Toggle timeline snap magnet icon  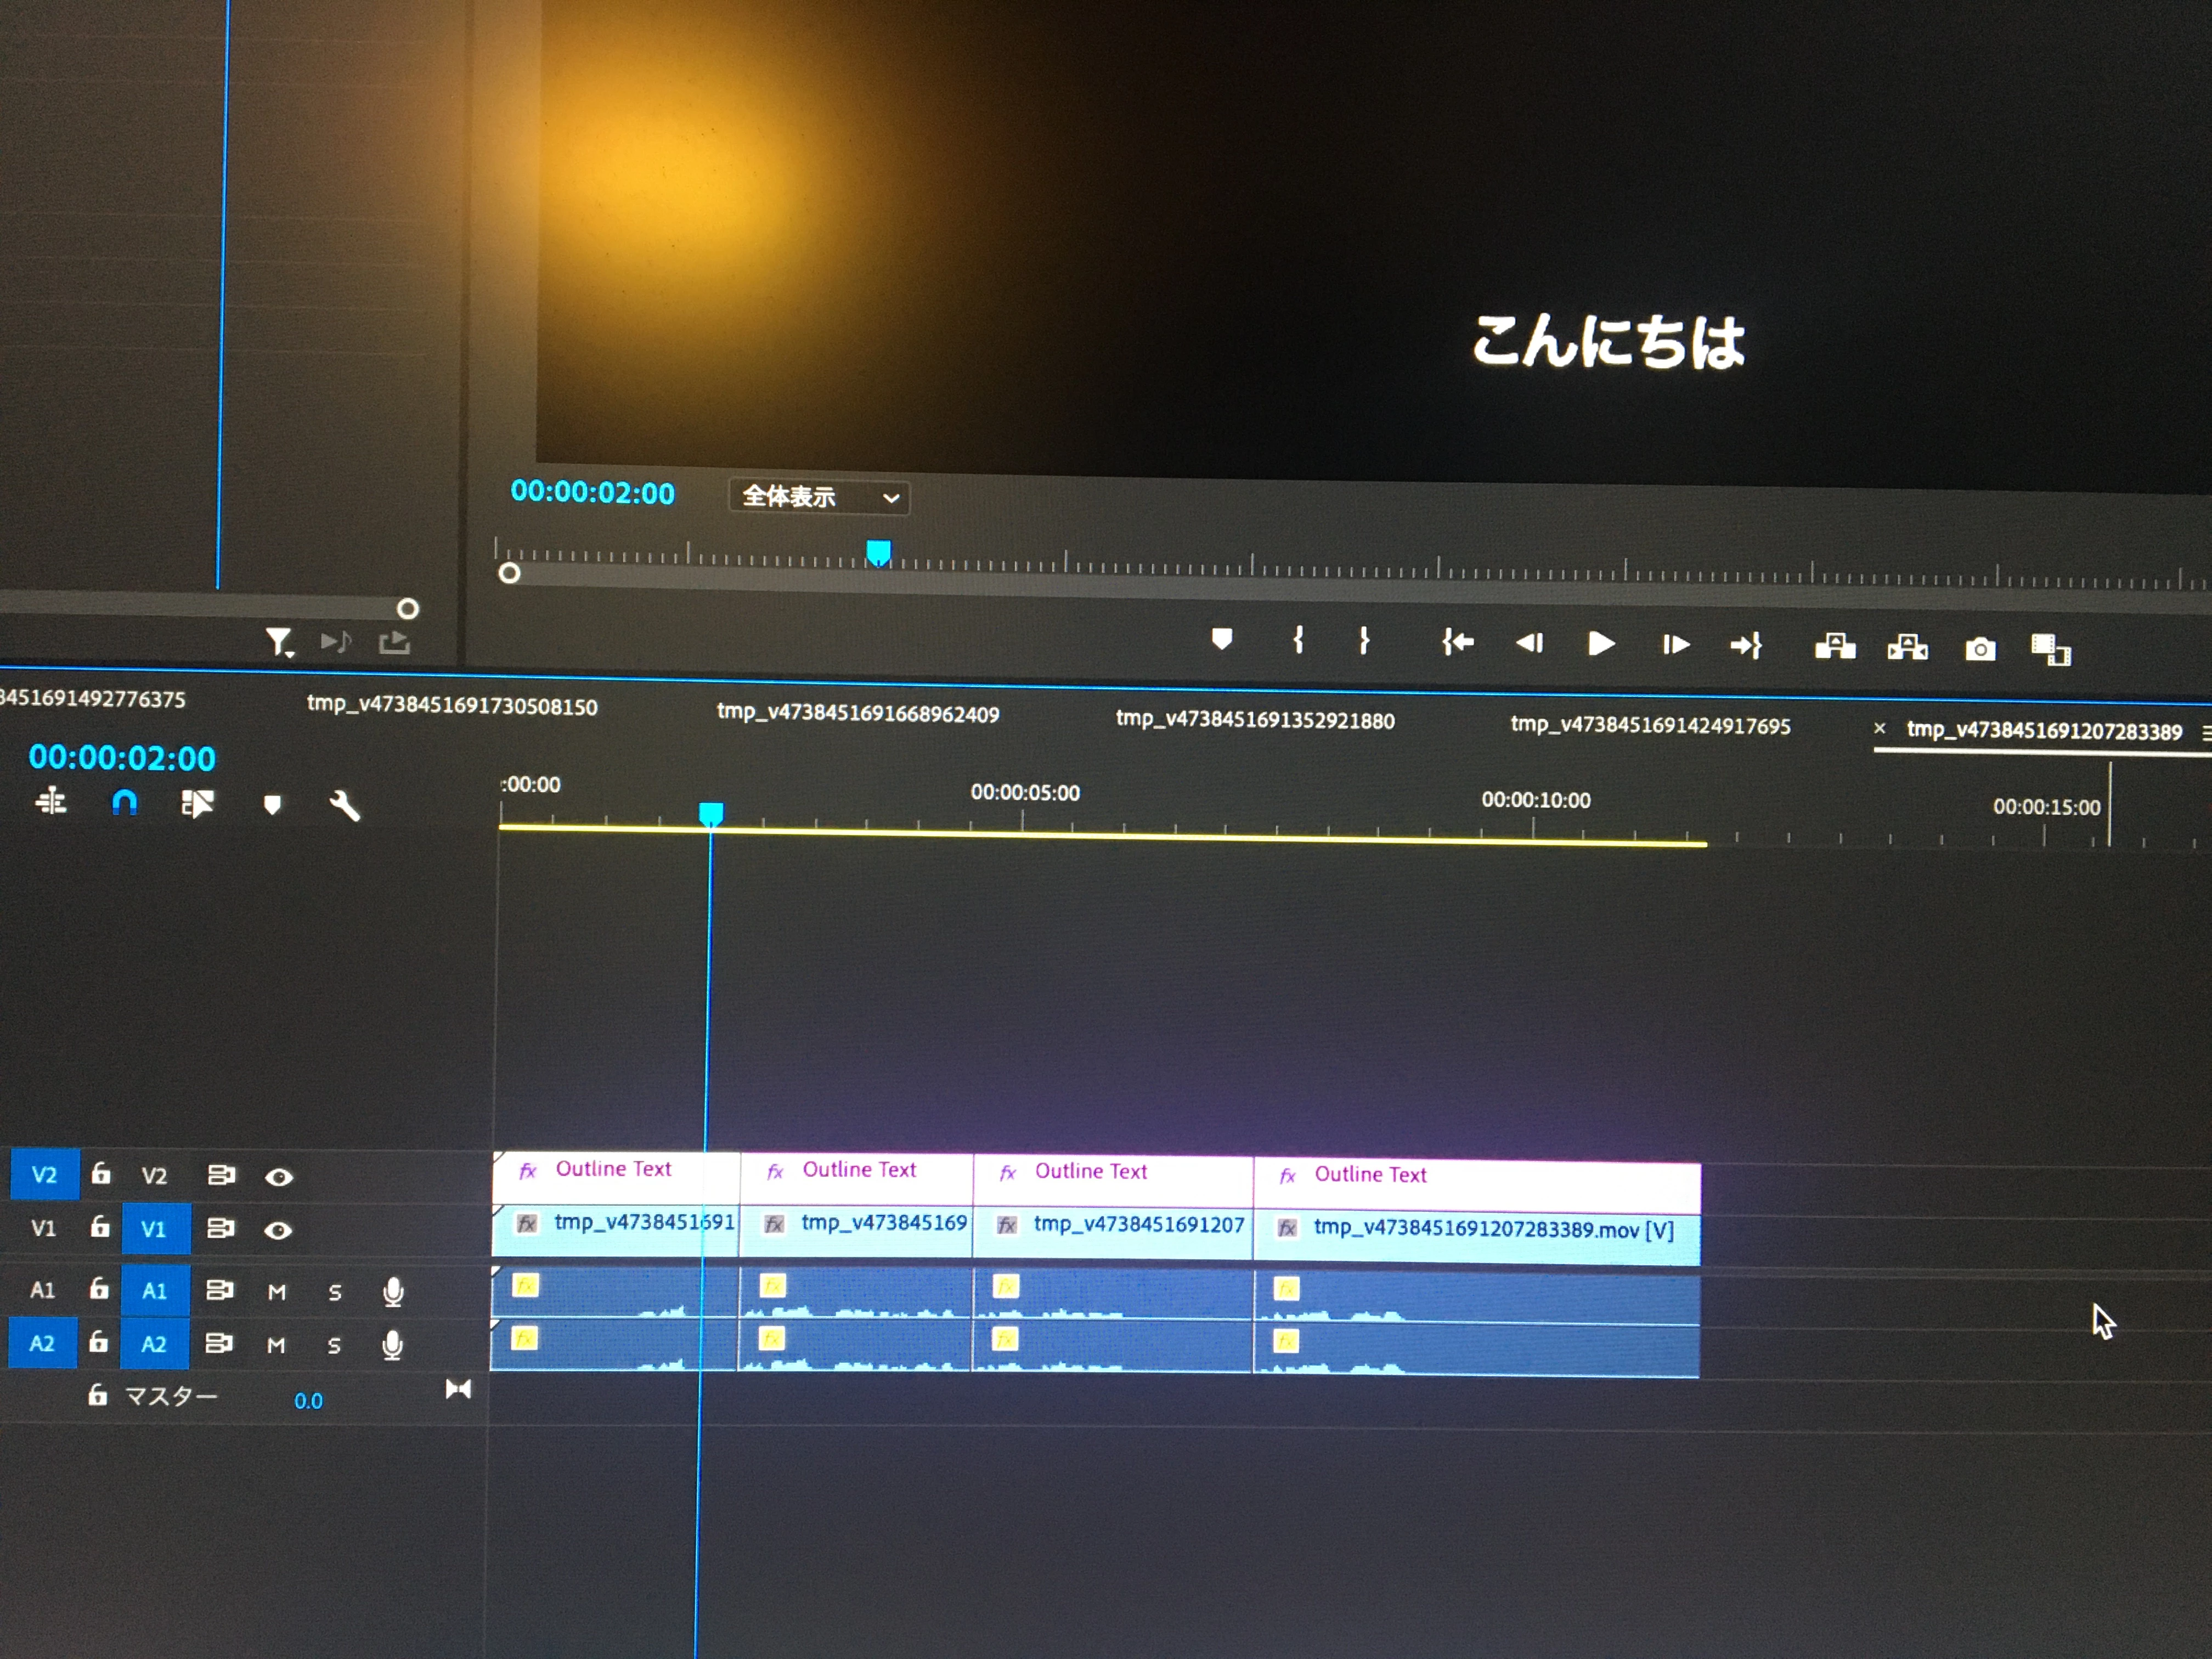pos(124,802)
